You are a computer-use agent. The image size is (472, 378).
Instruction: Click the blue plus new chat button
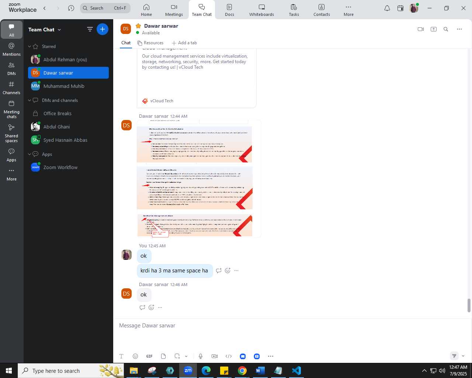pyautogui.click(x=103, y=29)
